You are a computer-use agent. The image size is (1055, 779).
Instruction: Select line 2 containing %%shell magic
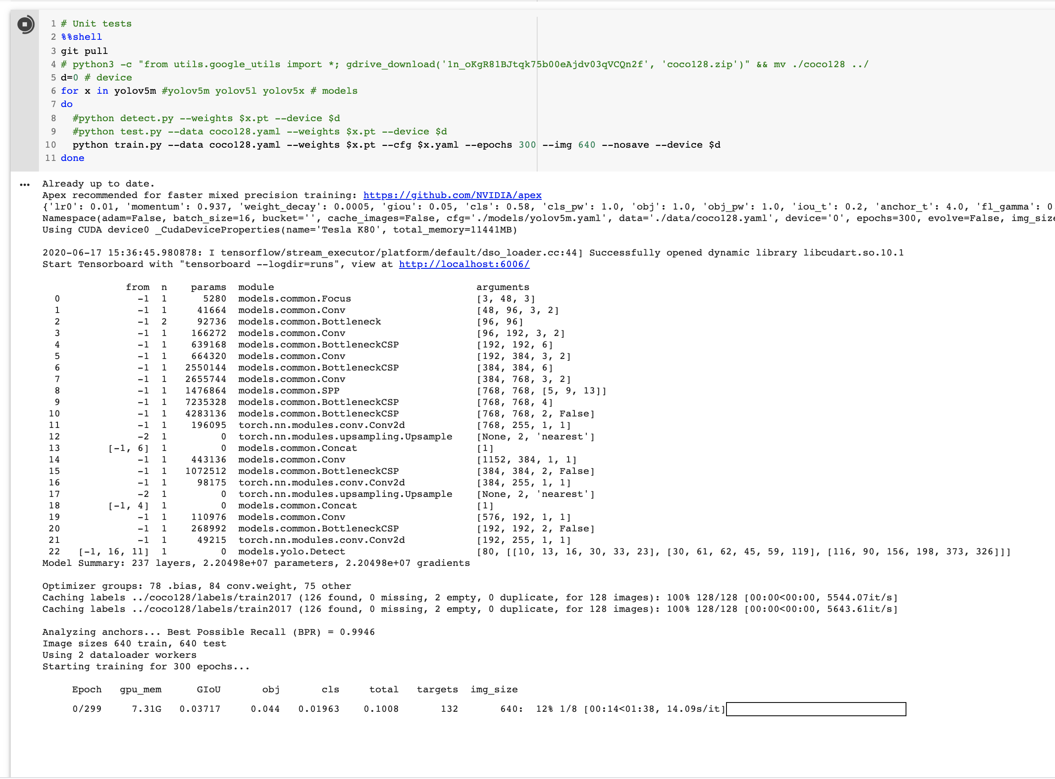tap(81, 37)
